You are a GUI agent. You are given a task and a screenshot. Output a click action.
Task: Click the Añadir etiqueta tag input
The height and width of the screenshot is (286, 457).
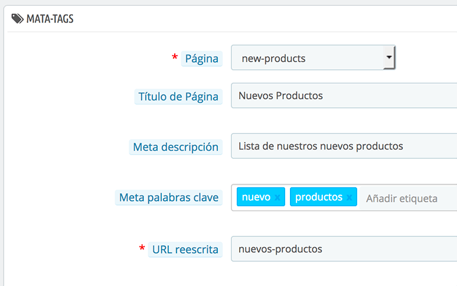(x=408, y=199)
